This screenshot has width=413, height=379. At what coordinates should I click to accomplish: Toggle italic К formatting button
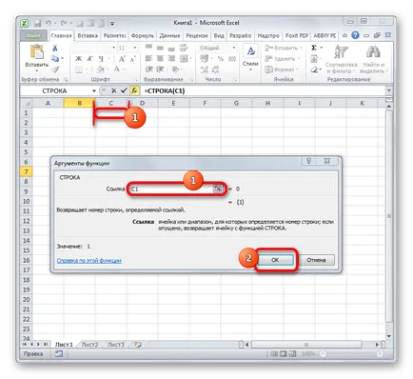89,59
